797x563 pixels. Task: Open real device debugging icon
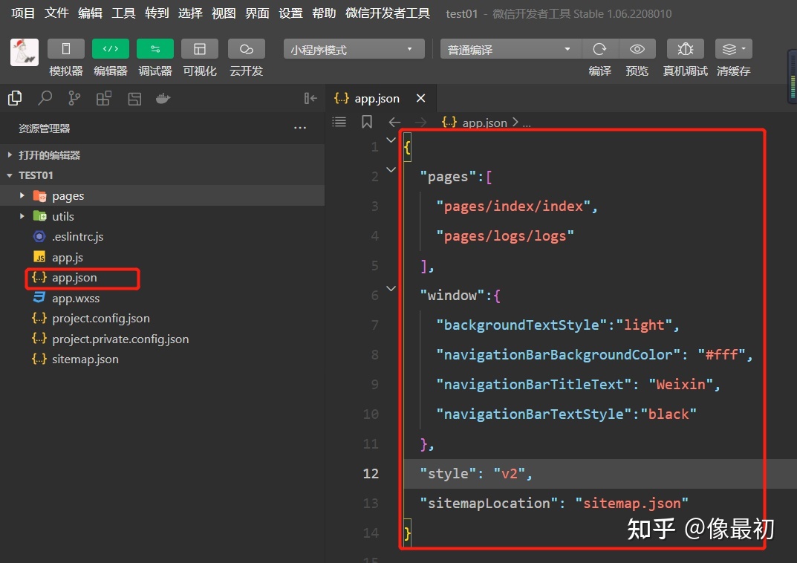(x=685, y=49)
